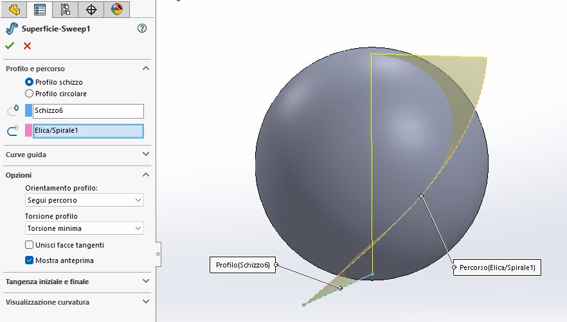Open the DimXpertManager crosshair tab
The width and height of the screenshot is (567, 322).
[91, 9]
